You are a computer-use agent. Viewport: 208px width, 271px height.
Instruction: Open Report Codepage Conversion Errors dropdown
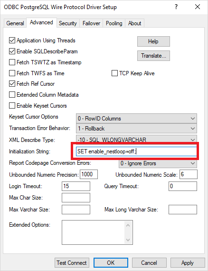pos(158,163)
